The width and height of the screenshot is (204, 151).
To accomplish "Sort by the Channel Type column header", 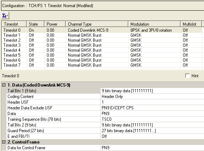I will pyautogui.click(x=97, y=24).
